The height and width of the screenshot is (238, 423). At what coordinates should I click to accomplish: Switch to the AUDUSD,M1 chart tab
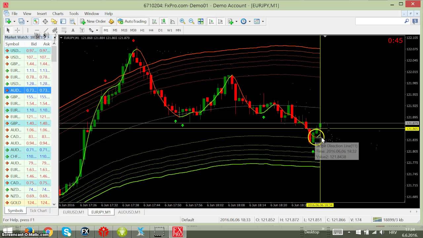[x=129, y=212]
